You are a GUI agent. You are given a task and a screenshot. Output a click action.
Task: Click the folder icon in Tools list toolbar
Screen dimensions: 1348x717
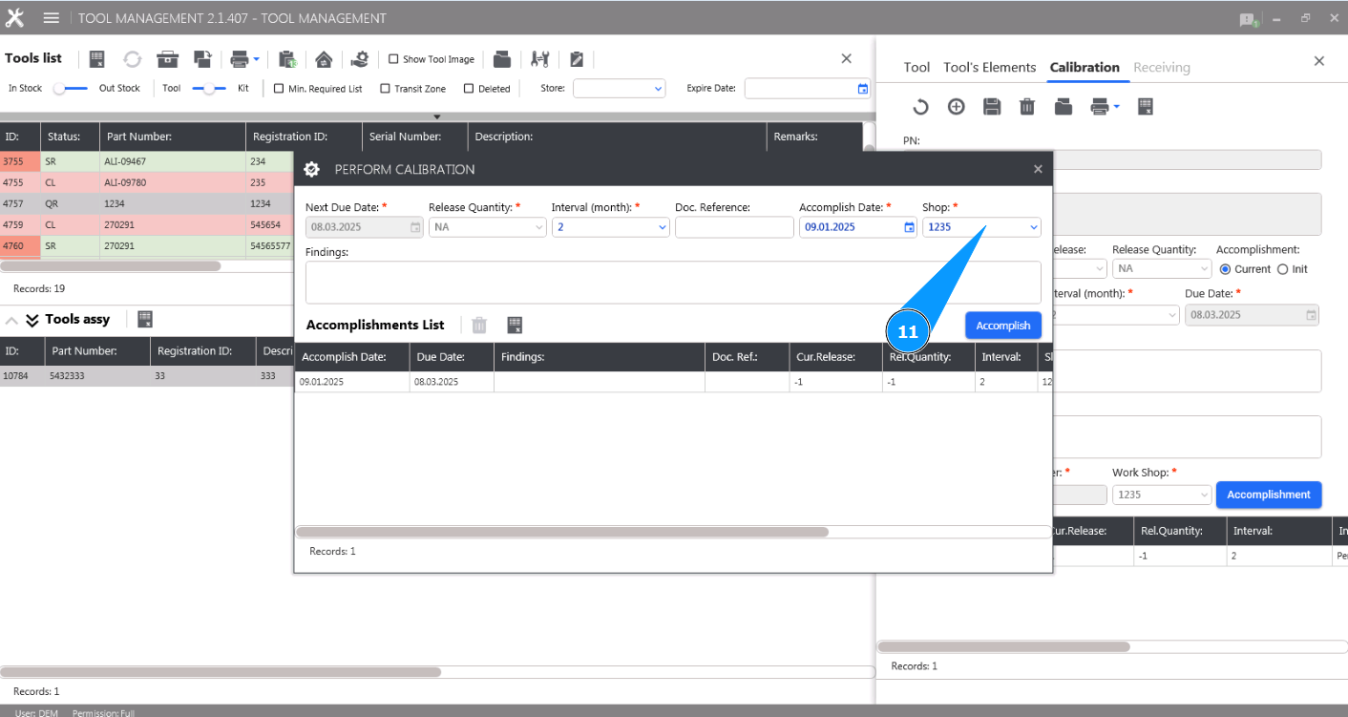tap(502, 59)
